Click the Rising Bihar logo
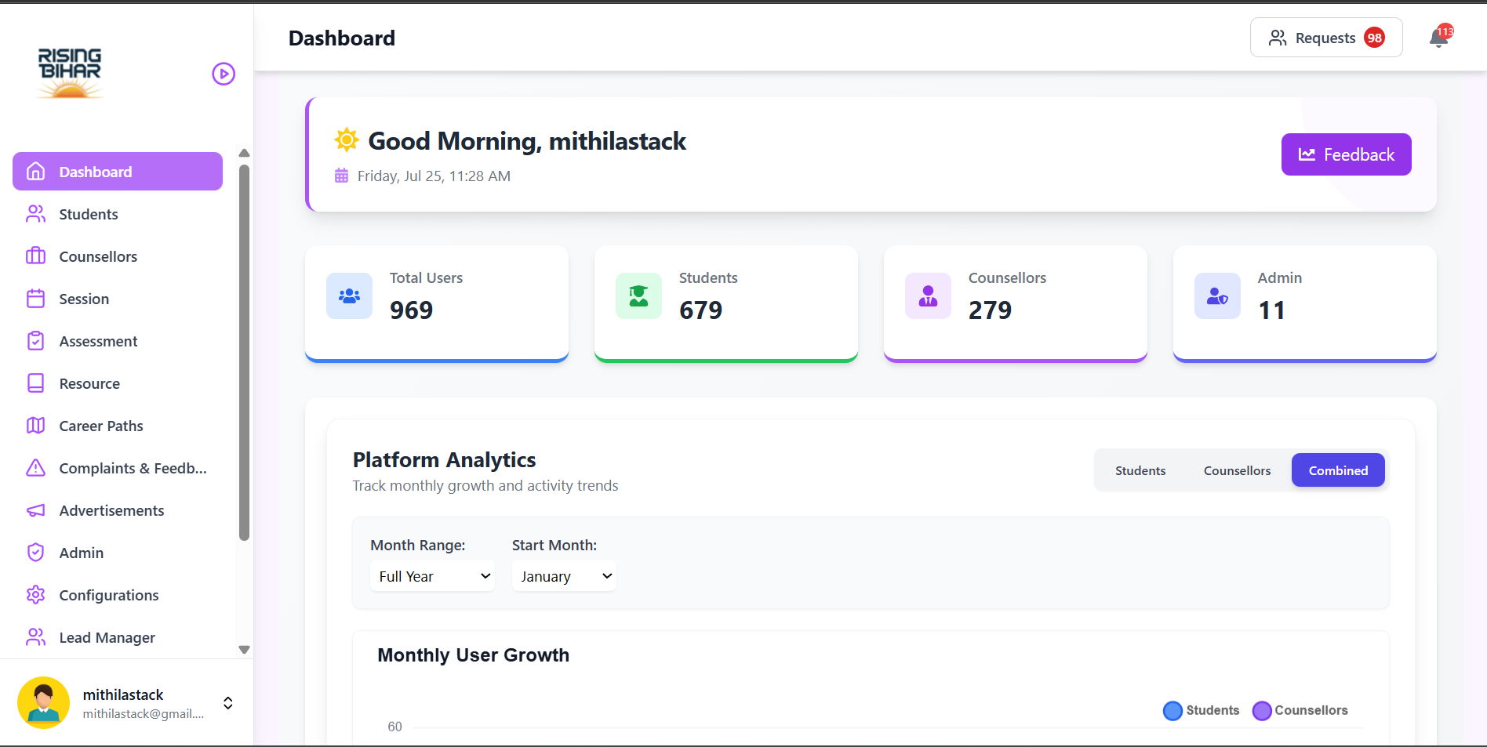This screenshot has width=1487, height=747. pyautogui.click(x=70, y=73)
